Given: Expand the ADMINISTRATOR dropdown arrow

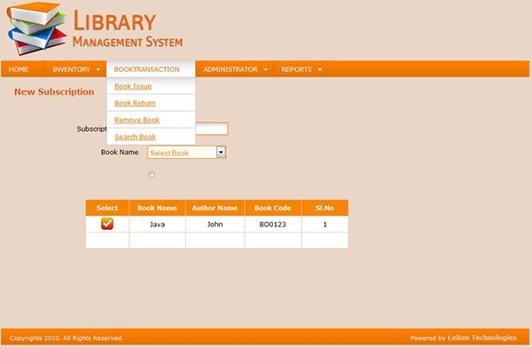Looking at the screenshot, I should click(266, 69).
